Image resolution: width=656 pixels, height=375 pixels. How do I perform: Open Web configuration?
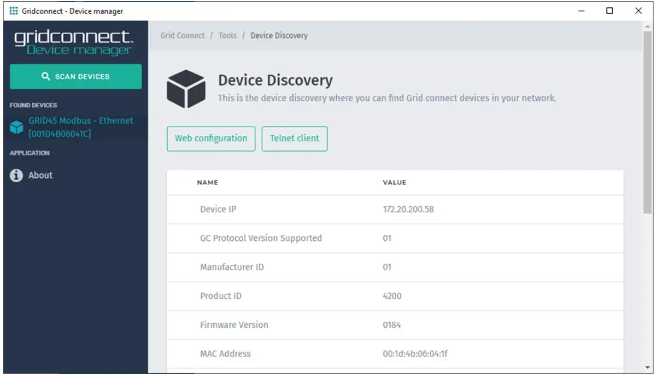pyautogui.click(x=211, y=138)
